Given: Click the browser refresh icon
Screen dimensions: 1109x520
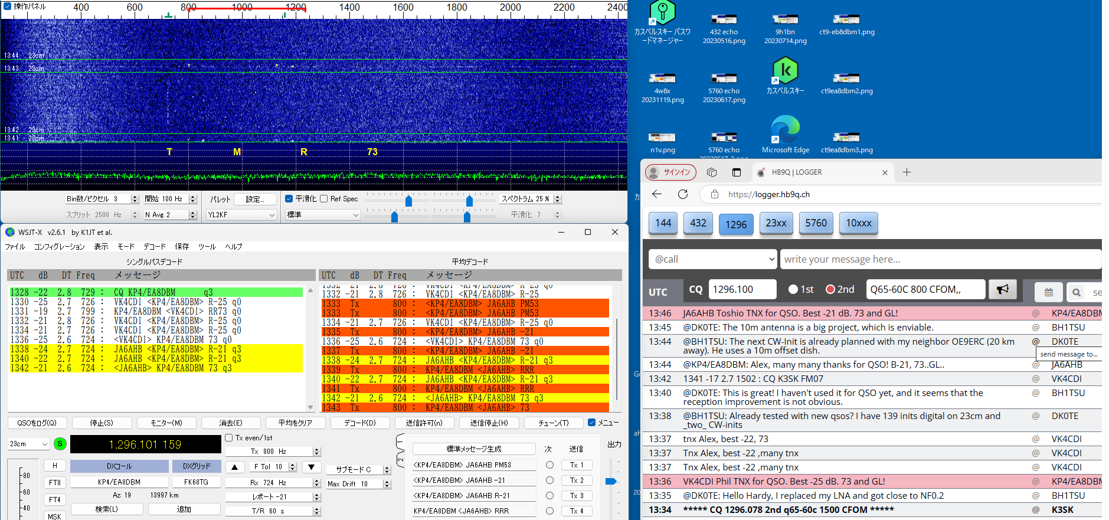Looking at the screenshot, I should (683, 194).
